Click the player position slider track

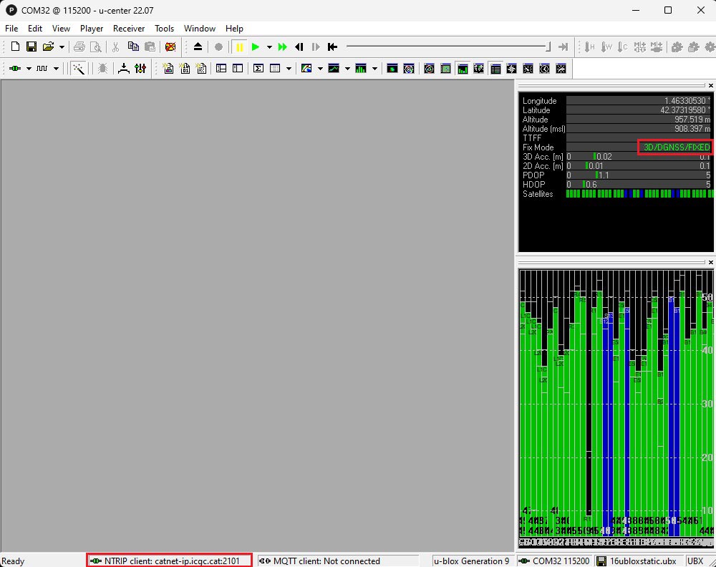[445, 47]
